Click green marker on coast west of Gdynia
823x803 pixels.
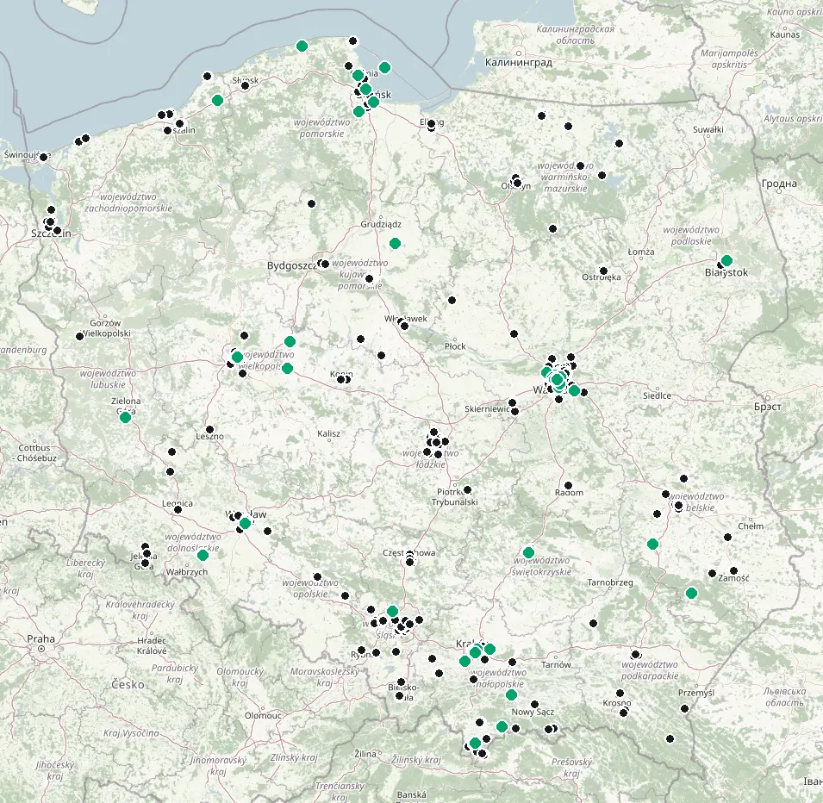click(x=302, y=47)
